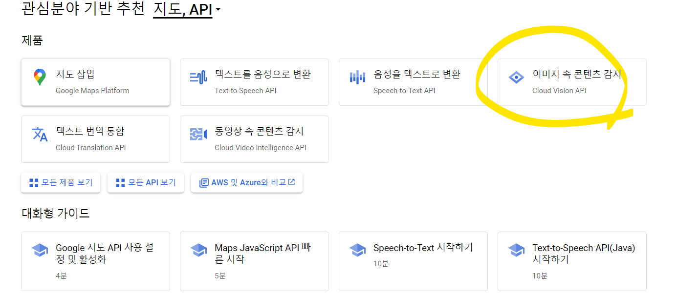
Task: Click the Text-to-Speech API waveform icon
Action: pyautogui.click(x=198, y=78)
